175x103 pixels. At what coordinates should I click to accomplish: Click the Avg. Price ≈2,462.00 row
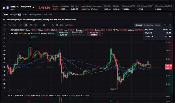point(158,29)
